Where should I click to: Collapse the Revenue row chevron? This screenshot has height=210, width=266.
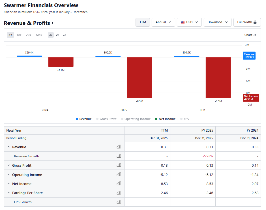(x=9, y=147)
